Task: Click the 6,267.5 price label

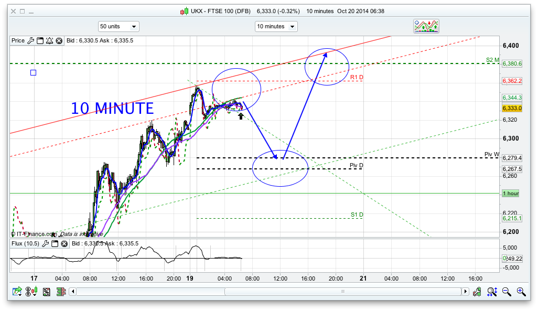Action: 512,169
